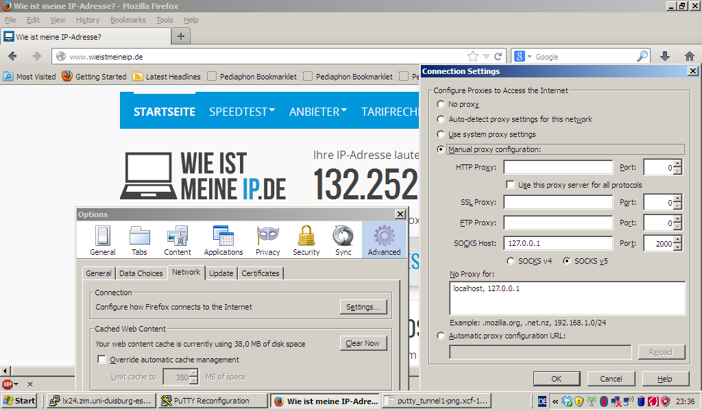Check Use this proxy server for all protocols
Viewport: 702px width, 411px height.
(x=510, y=185)
